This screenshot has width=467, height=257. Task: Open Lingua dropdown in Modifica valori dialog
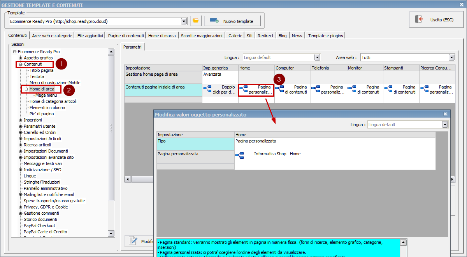445,125
